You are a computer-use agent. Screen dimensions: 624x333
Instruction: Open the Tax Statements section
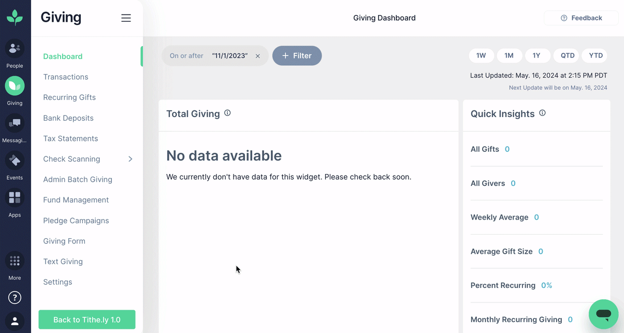(x=70, y=138)
